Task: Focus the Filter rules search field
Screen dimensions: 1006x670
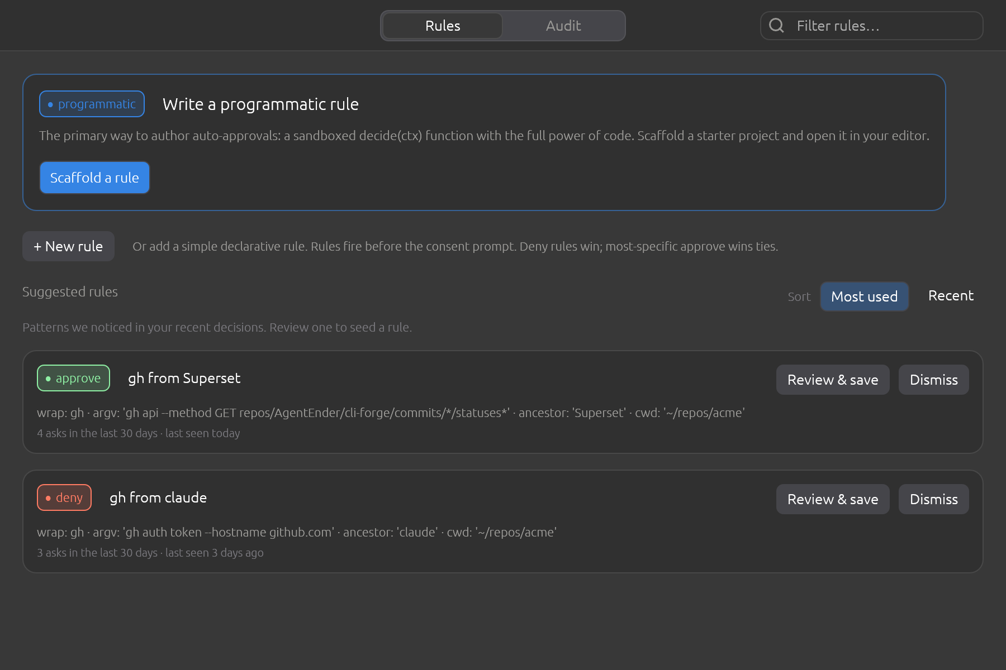Action: [871, 26]
